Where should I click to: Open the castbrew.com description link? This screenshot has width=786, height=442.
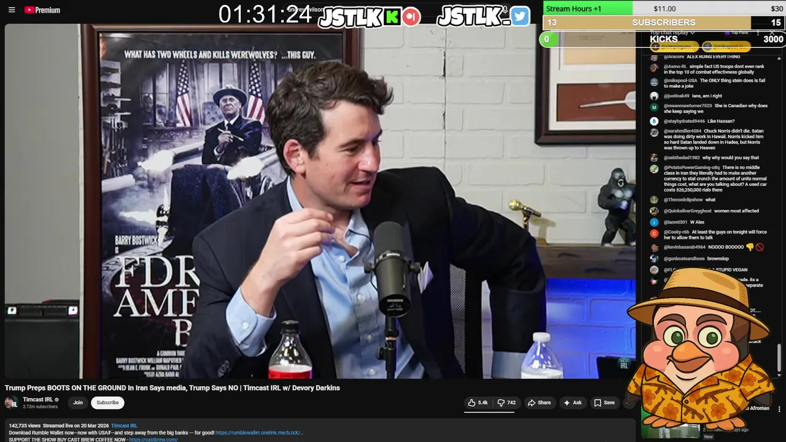[153, 440]
